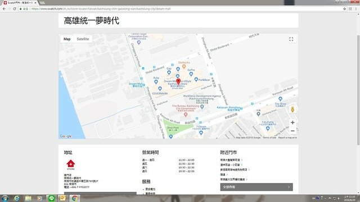This screenshot has width=360, height=202.
Task: Switch to Chrome in the taskbar
Action: pos(74,198)
